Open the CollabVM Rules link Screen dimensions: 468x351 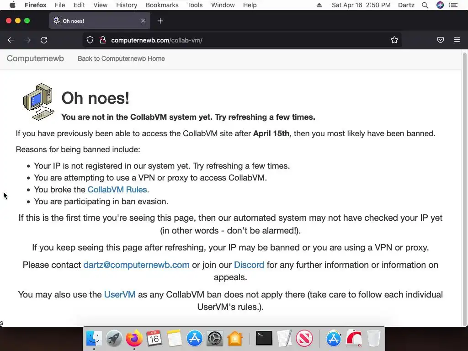pyautogui.click(x=117, y=190)
